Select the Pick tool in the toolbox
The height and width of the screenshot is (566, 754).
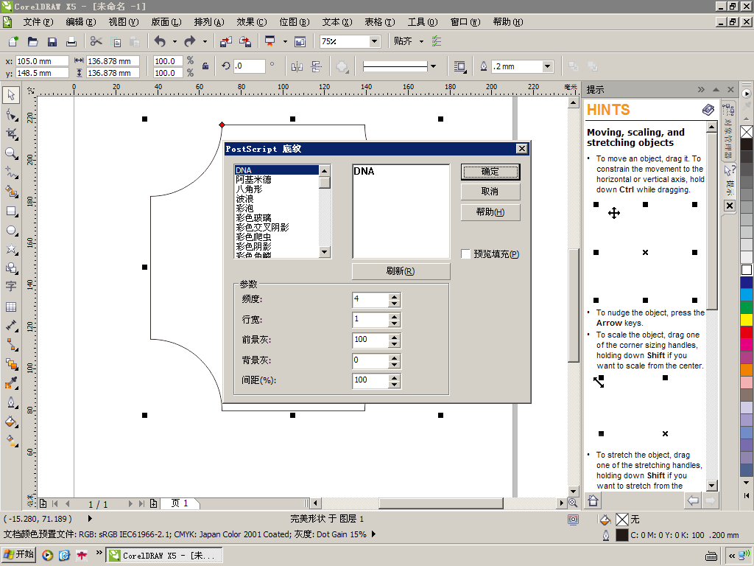11,95
